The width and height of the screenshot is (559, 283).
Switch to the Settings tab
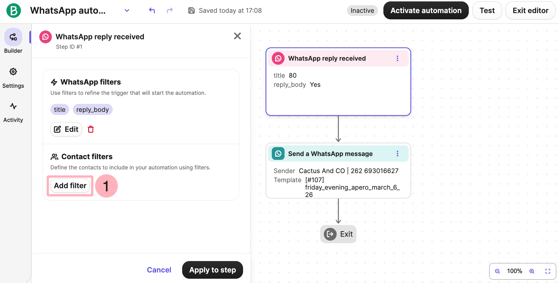tap(13, 78)
